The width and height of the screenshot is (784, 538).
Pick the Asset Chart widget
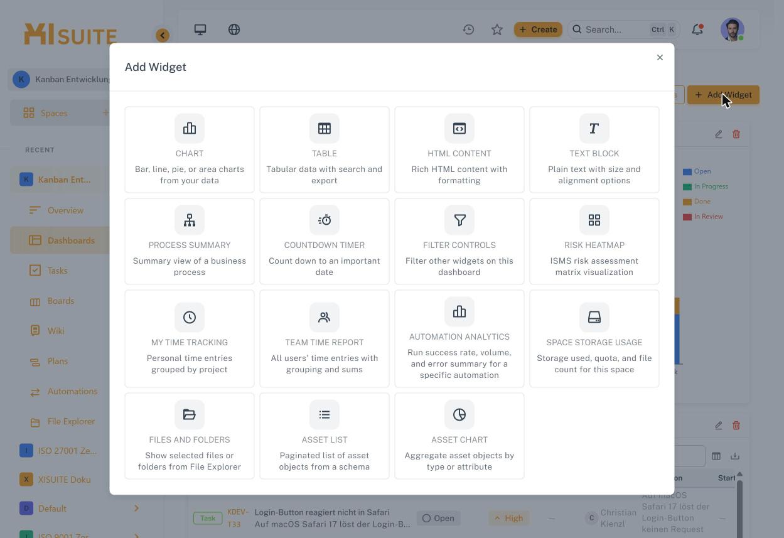[x=459, y=436]
